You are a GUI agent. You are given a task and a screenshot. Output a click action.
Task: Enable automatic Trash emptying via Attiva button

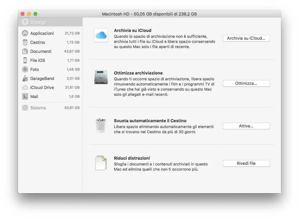(246, 126)
